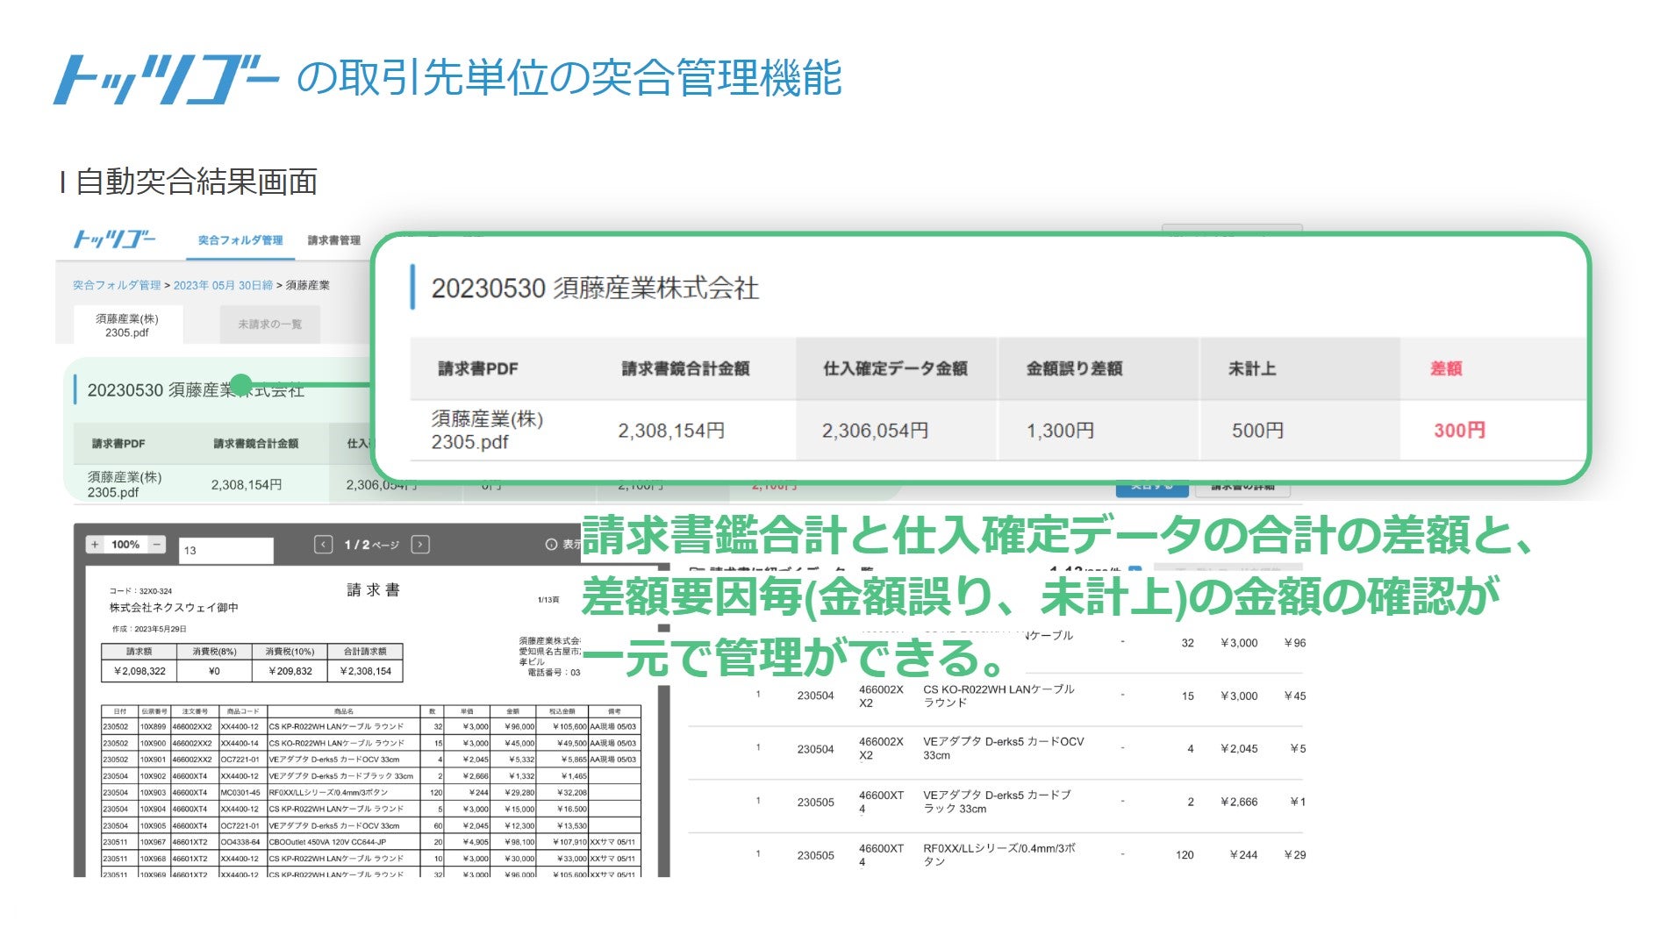Click the 須藤産業 breadcrumb text
This screenshot has width=1675, height=942.
(x=308, y=285)
